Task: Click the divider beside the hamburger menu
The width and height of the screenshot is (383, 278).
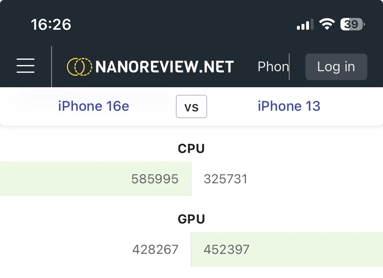Action: tap(52, 67)
